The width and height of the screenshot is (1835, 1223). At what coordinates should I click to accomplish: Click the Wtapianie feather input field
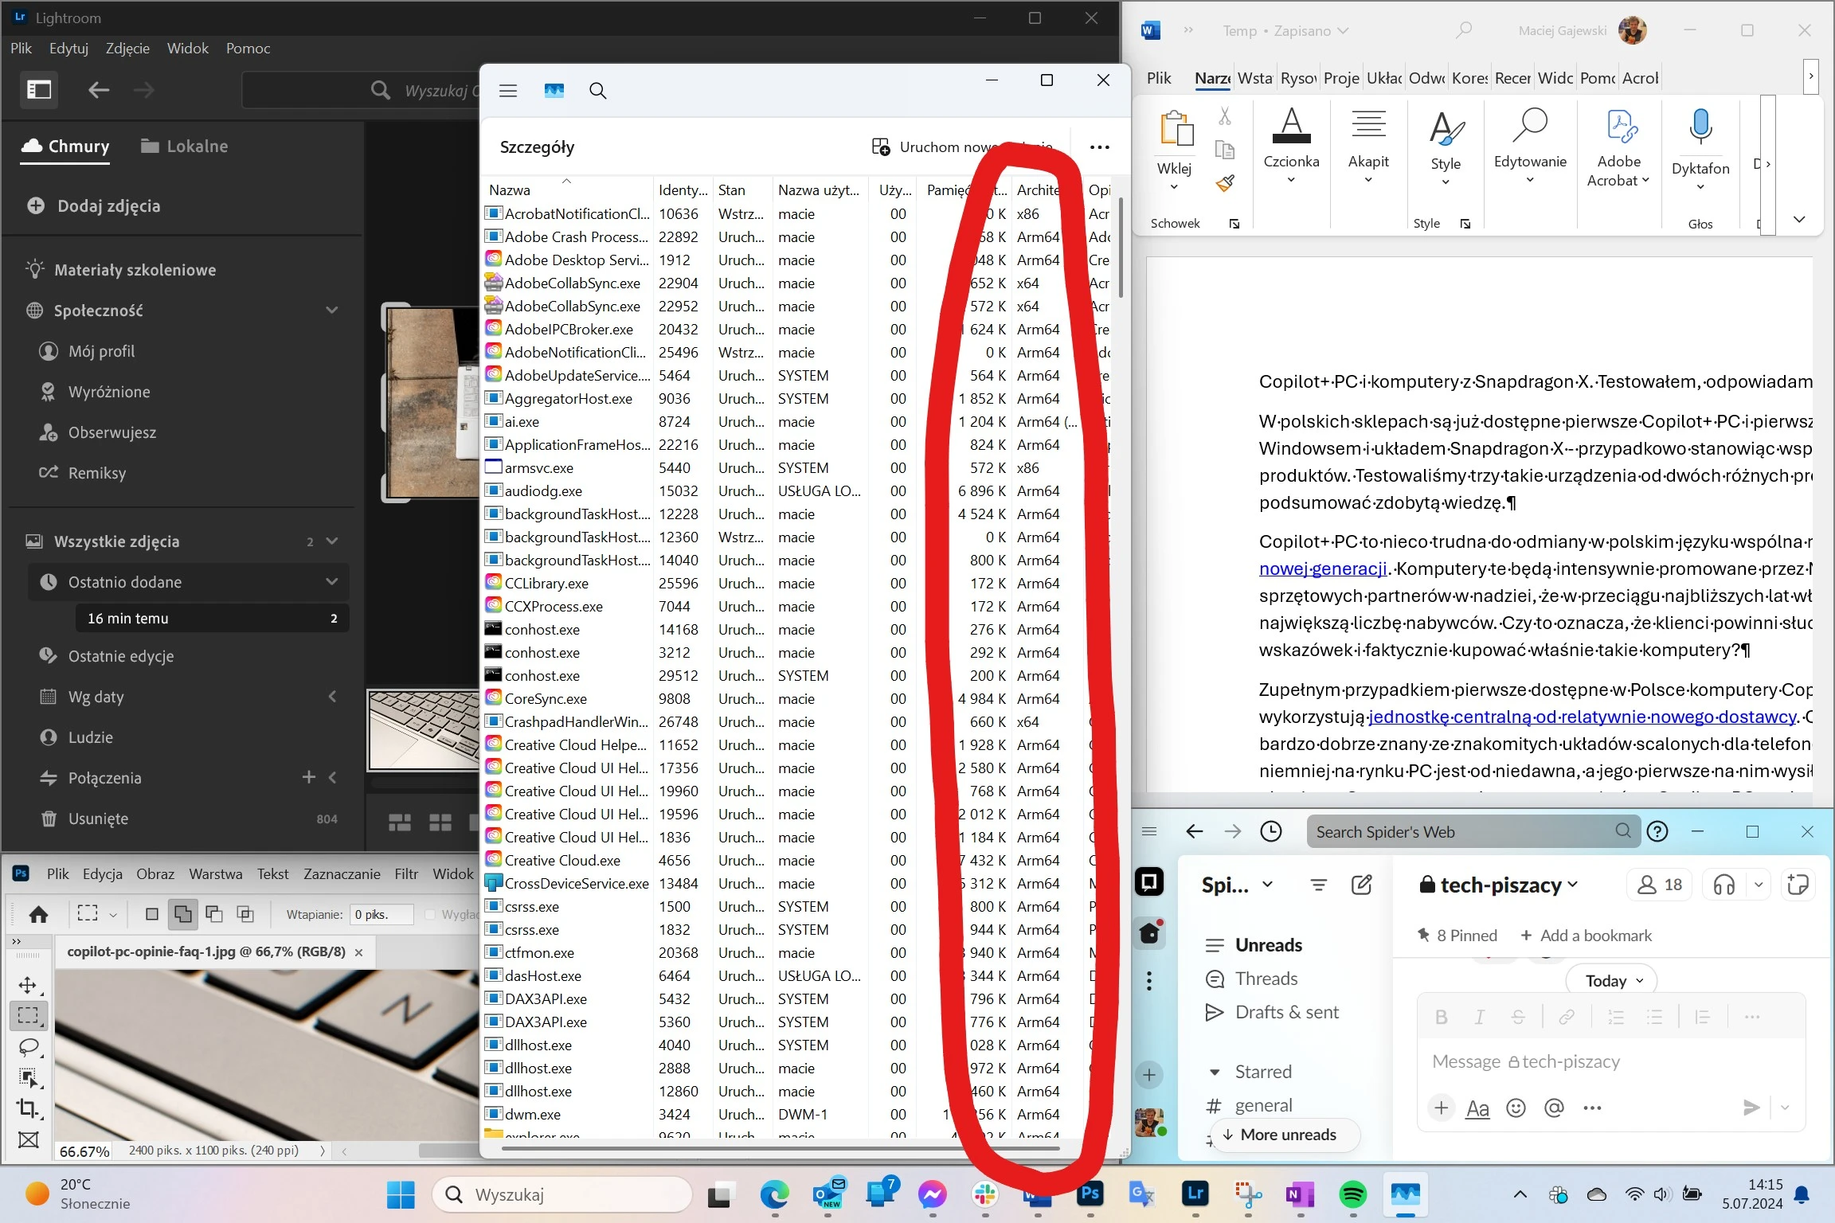(382, 914)
